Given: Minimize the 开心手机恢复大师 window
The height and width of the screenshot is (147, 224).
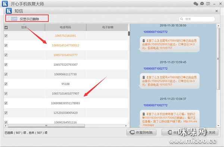Looking at the screenshot, I should (214, 4).
